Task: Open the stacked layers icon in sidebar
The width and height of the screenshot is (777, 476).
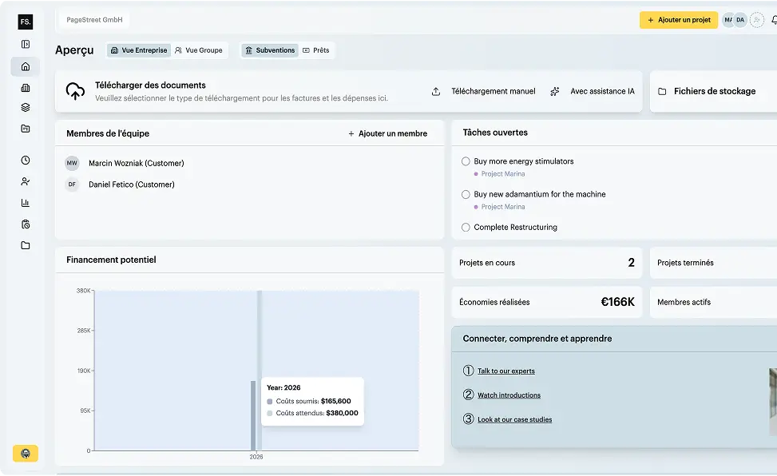Action: [26, 107]
